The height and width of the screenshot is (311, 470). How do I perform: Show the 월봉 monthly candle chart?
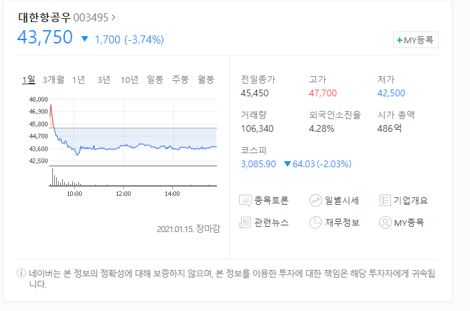pos(206,80)
